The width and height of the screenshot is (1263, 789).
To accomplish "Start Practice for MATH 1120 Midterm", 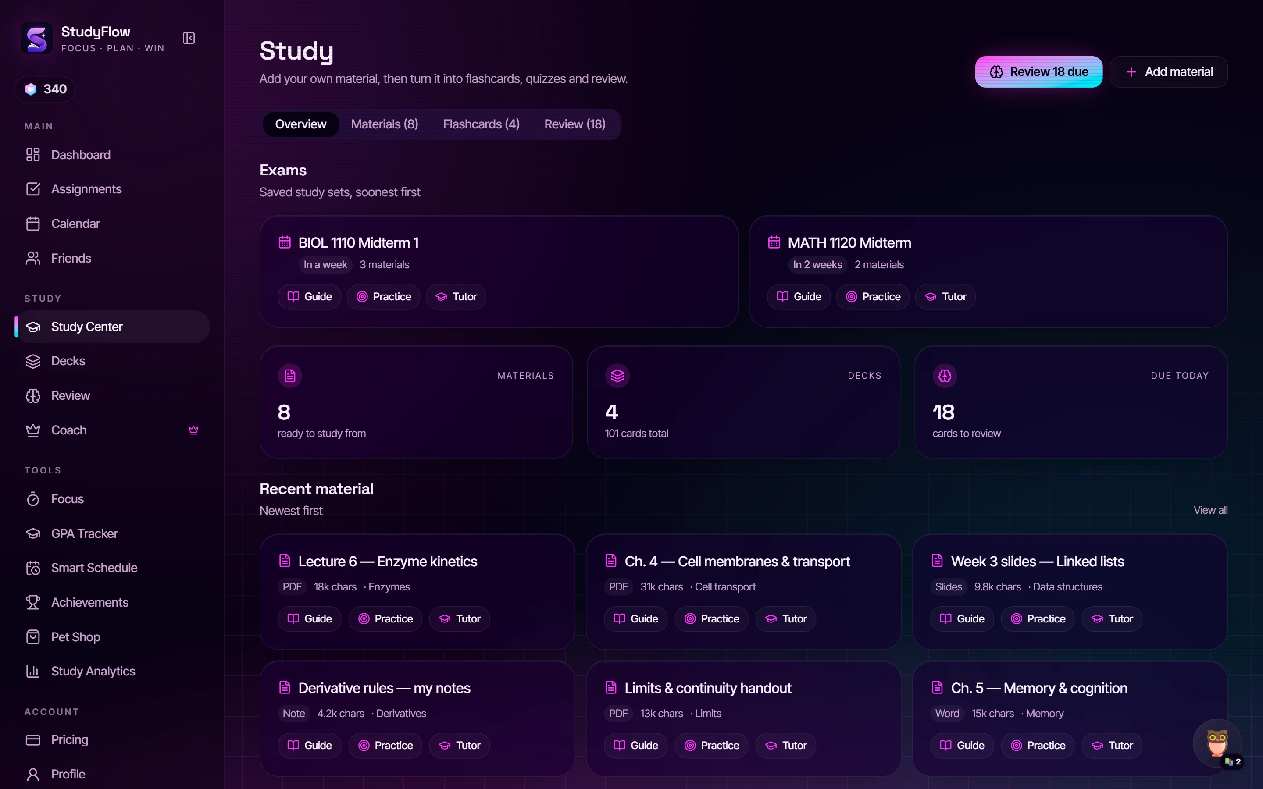I will coord(873,297).
